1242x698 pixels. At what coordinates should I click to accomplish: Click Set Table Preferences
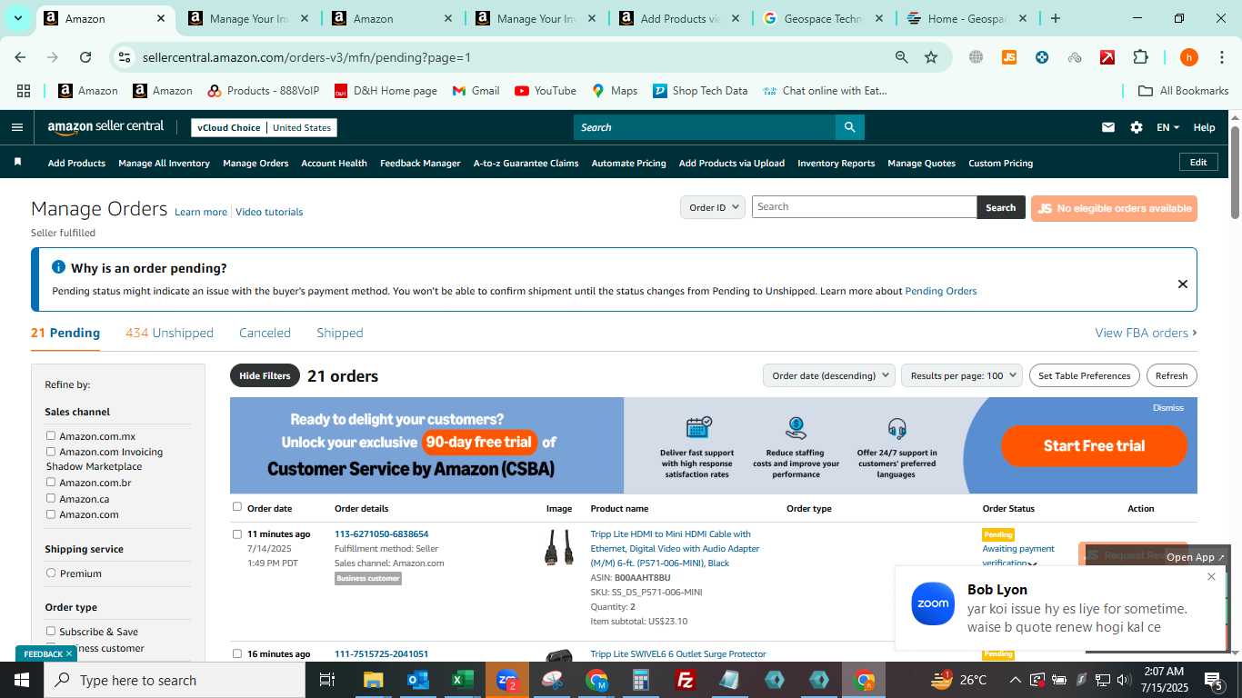click(1084, 375)
